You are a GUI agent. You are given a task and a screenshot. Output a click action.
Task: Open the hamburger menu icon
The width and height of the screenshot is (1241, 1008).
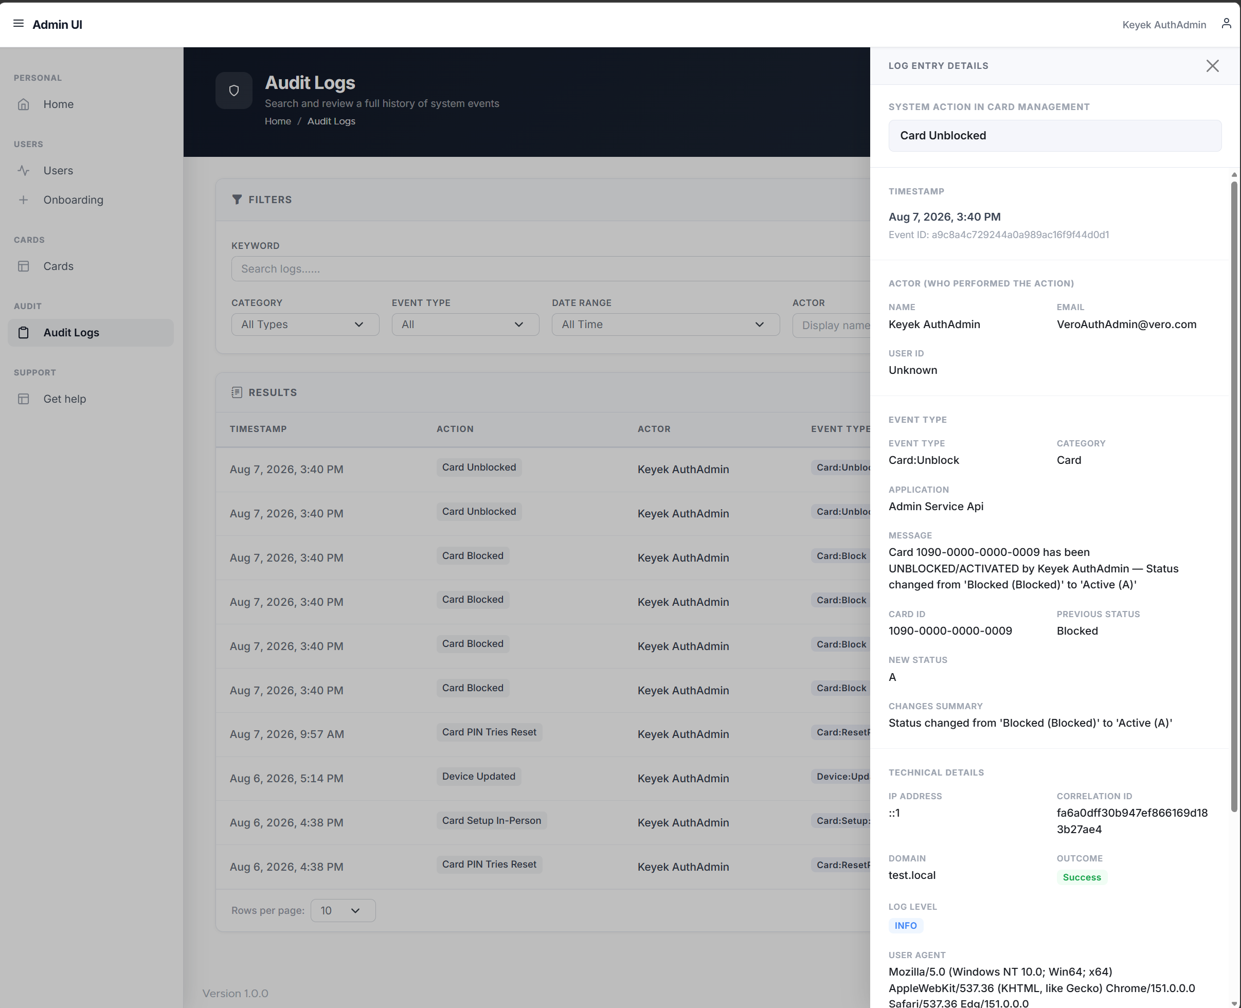click(x=19, y=24)
